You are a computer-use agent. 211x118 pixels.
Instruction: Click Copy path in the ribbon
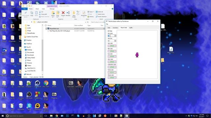coord(43,14)
